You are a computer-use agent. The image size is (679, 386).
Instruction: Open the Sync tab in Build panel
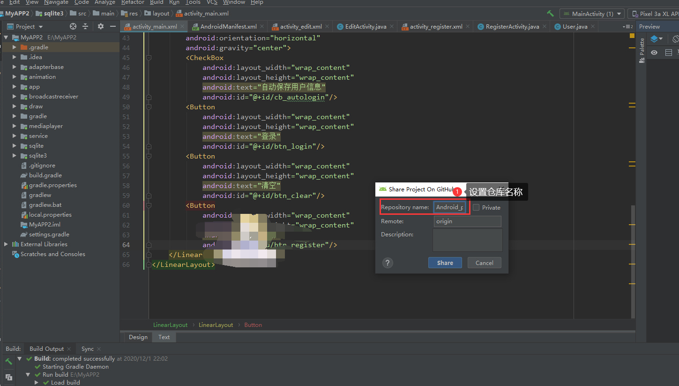[88, 348]
